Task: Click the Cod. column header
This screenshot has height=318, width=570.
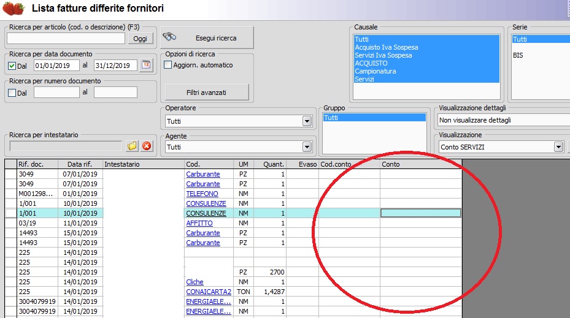Action: pos(209,164)
